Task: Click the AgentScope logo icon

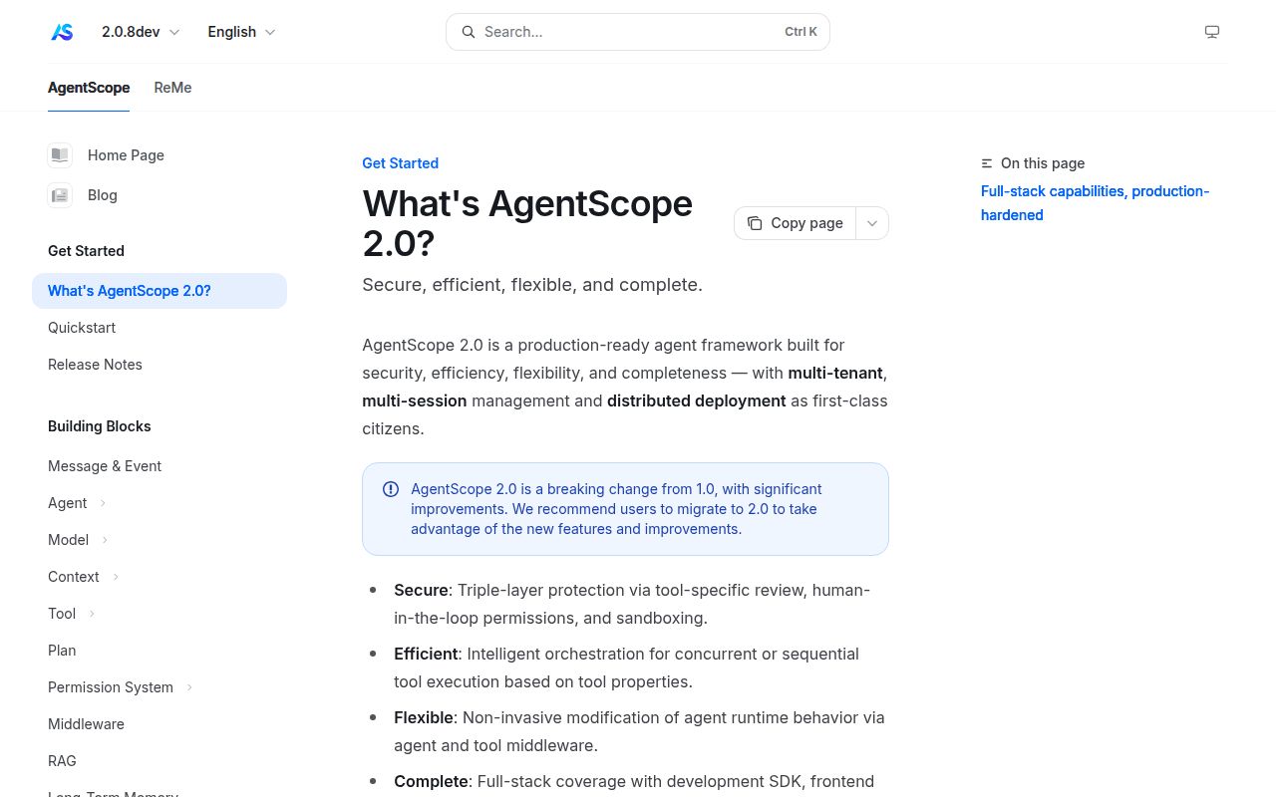Action: (x=62, y=32)
